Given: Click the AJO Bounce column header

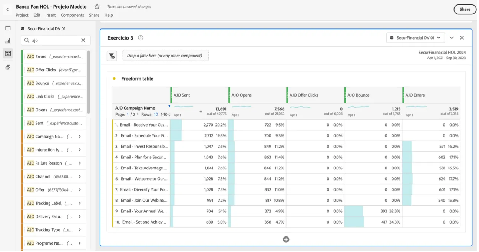Looking at the screenshot, I should tap(373, 95).
